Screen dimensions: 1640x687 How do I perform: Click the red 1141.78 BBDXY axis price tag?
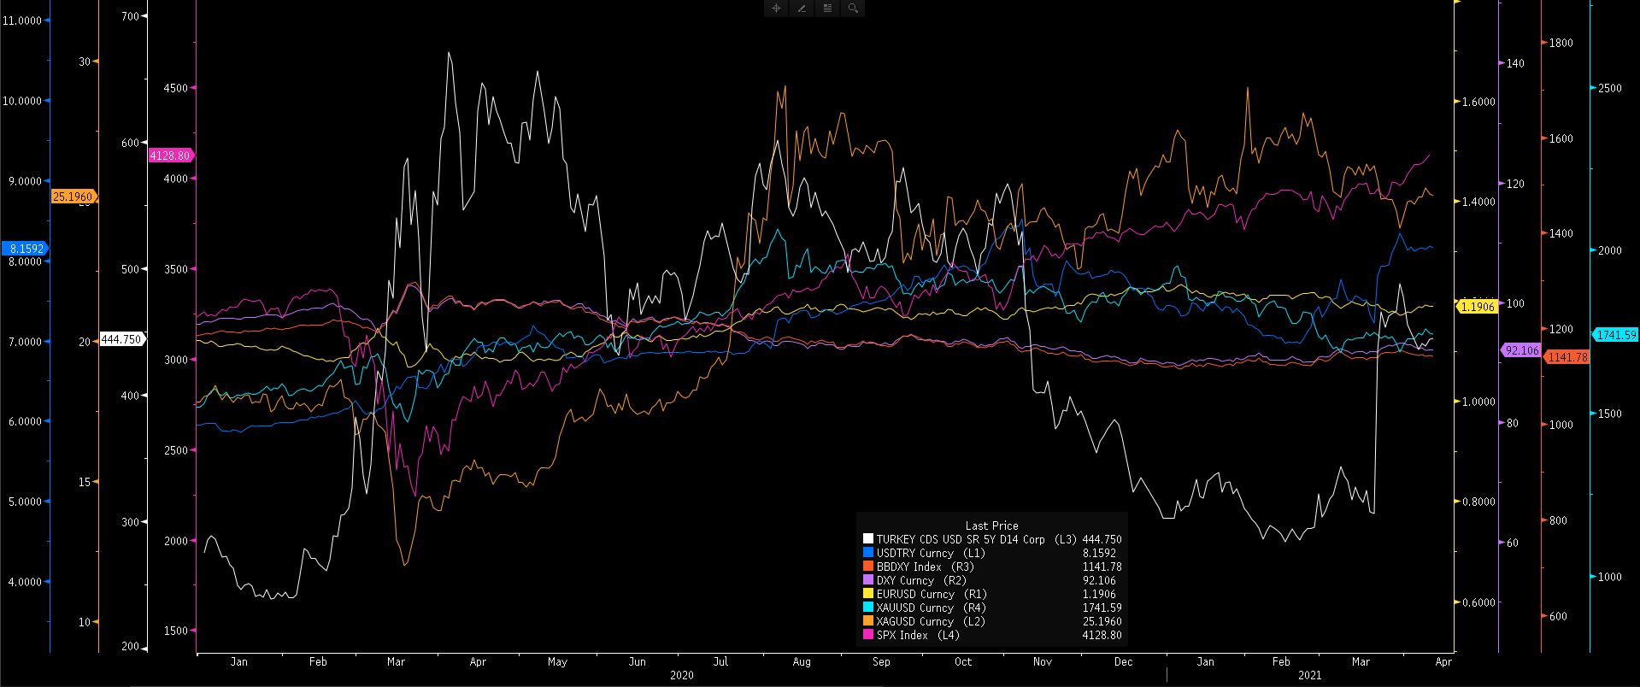pyautogui.click(x=1567, y=357)
